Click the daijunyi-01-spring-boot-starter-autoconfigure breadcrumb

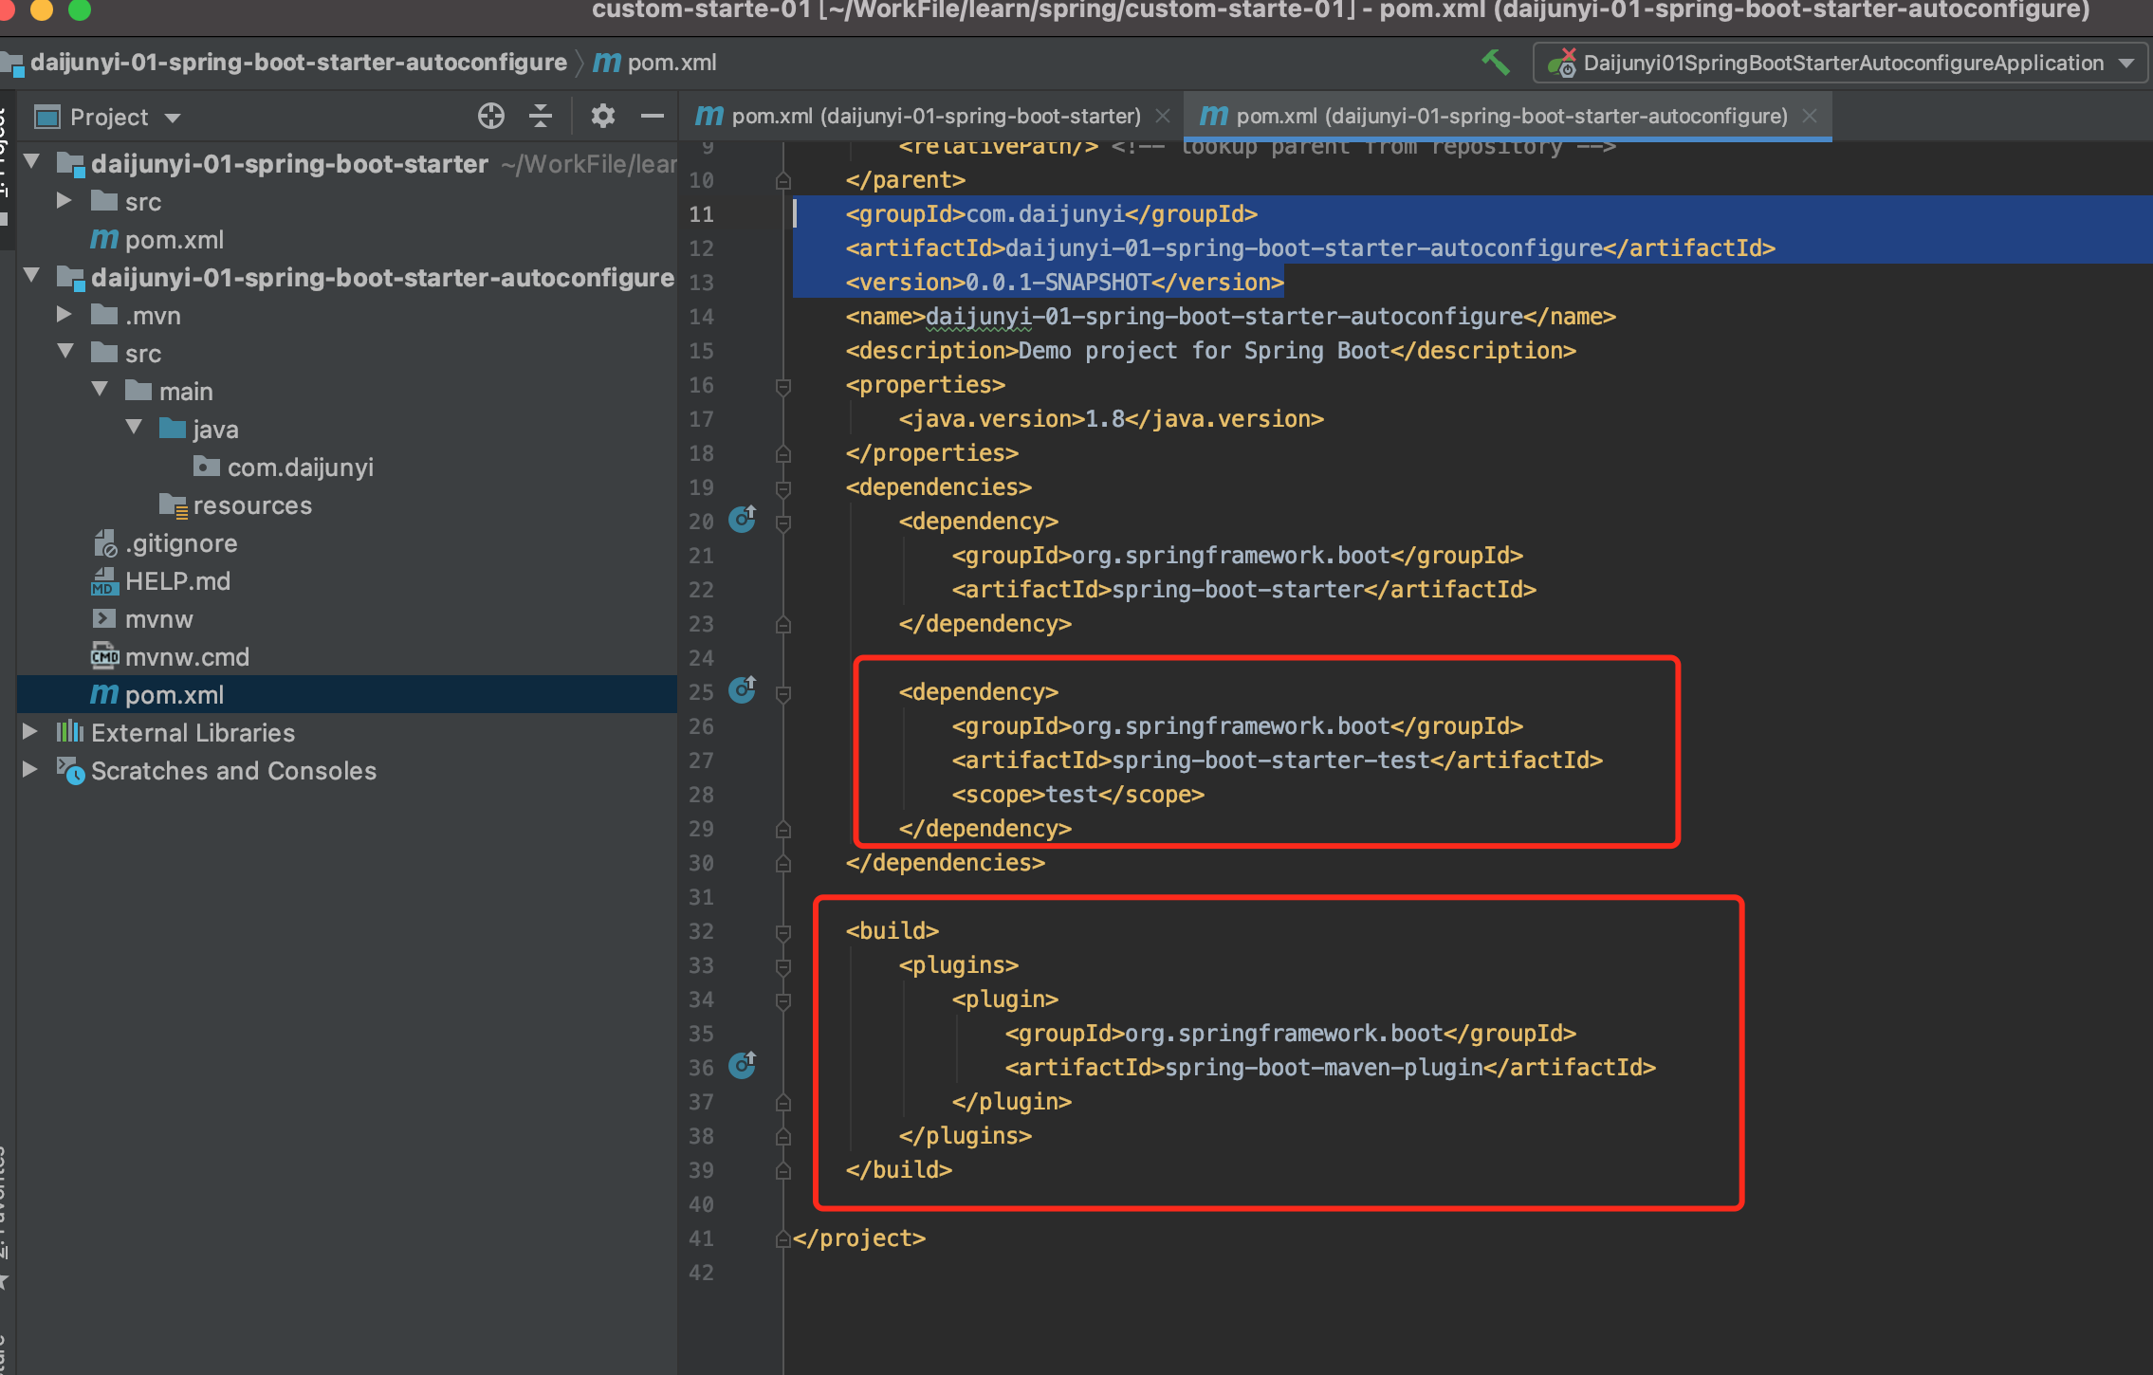[298, 63]
